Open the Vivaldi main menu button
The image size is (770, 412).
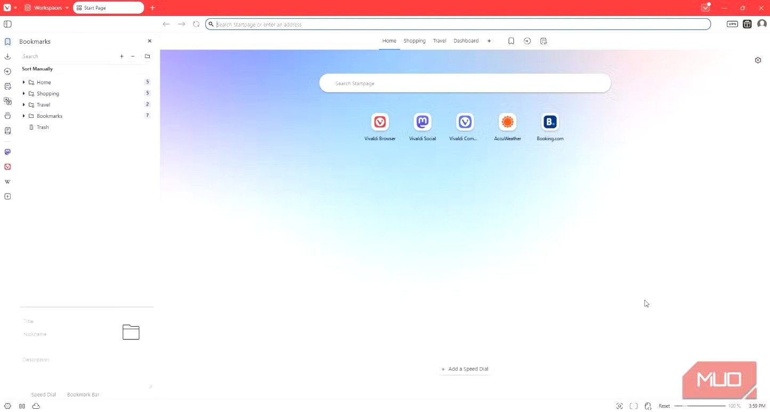[7, 7]
